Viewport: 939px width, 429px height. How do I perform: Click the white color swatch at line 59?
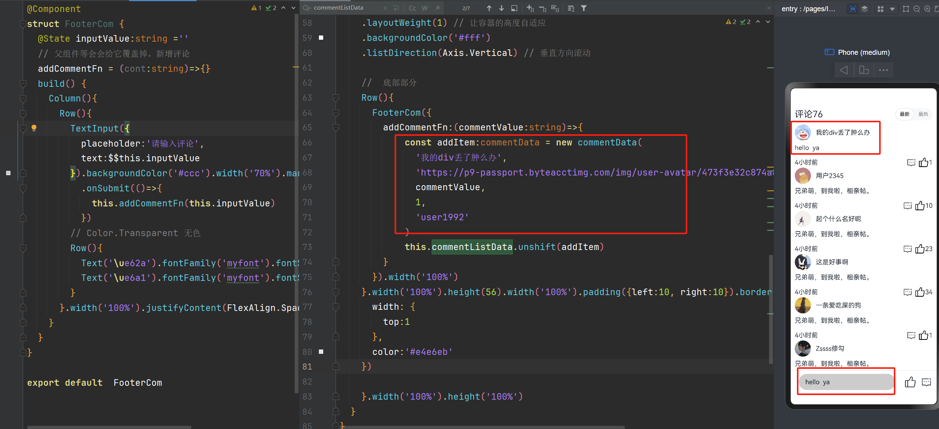tap(321, 38)
